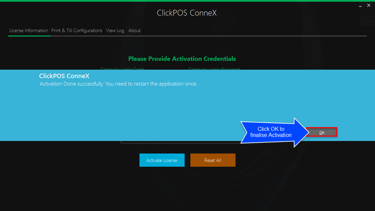
Task: Click the Reset All button
Action: 213,160
